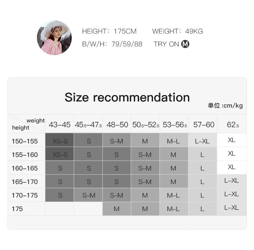Click the HEIGHT: 175CM text
The width and height of the screenshot is (254, 250).
(x=109, y=31)
